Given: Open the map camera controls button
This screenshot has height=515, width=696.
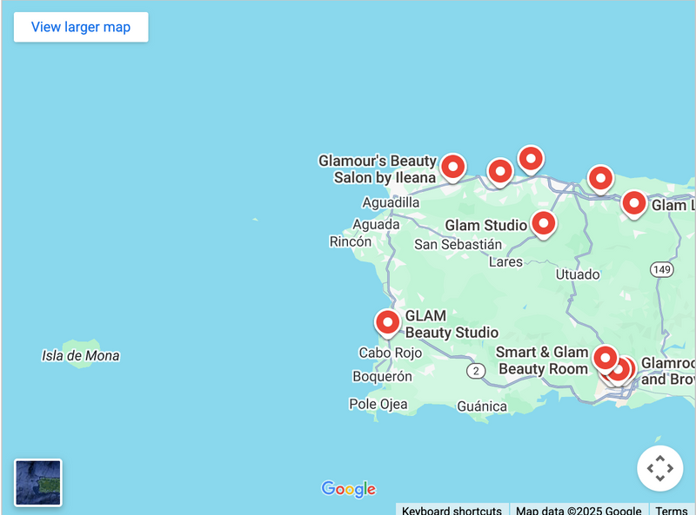Looking at the screenshot, I should tap(659, 468).
